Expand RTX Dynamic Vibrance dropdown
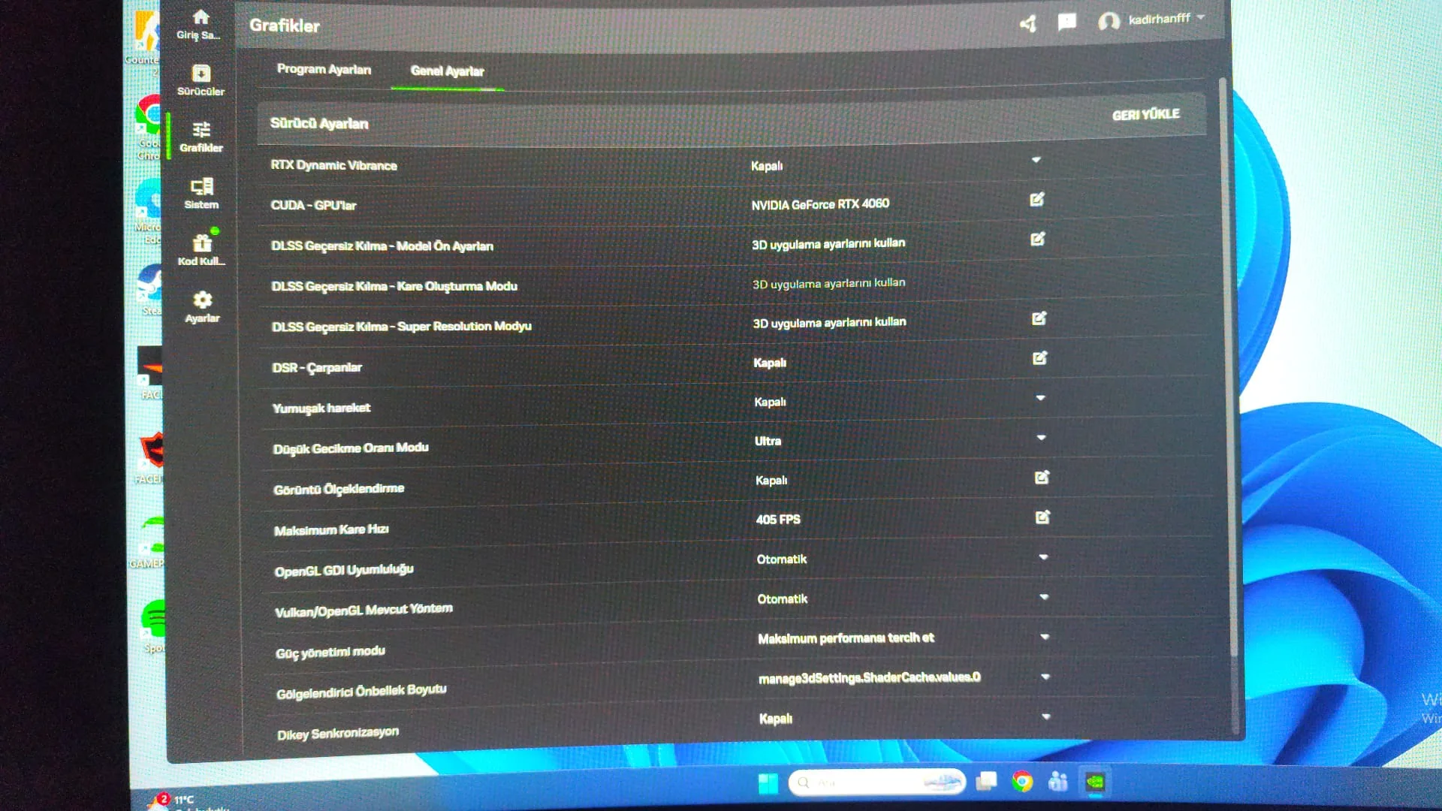The height and width of the screenshot is (811, 1442). 1036,159
